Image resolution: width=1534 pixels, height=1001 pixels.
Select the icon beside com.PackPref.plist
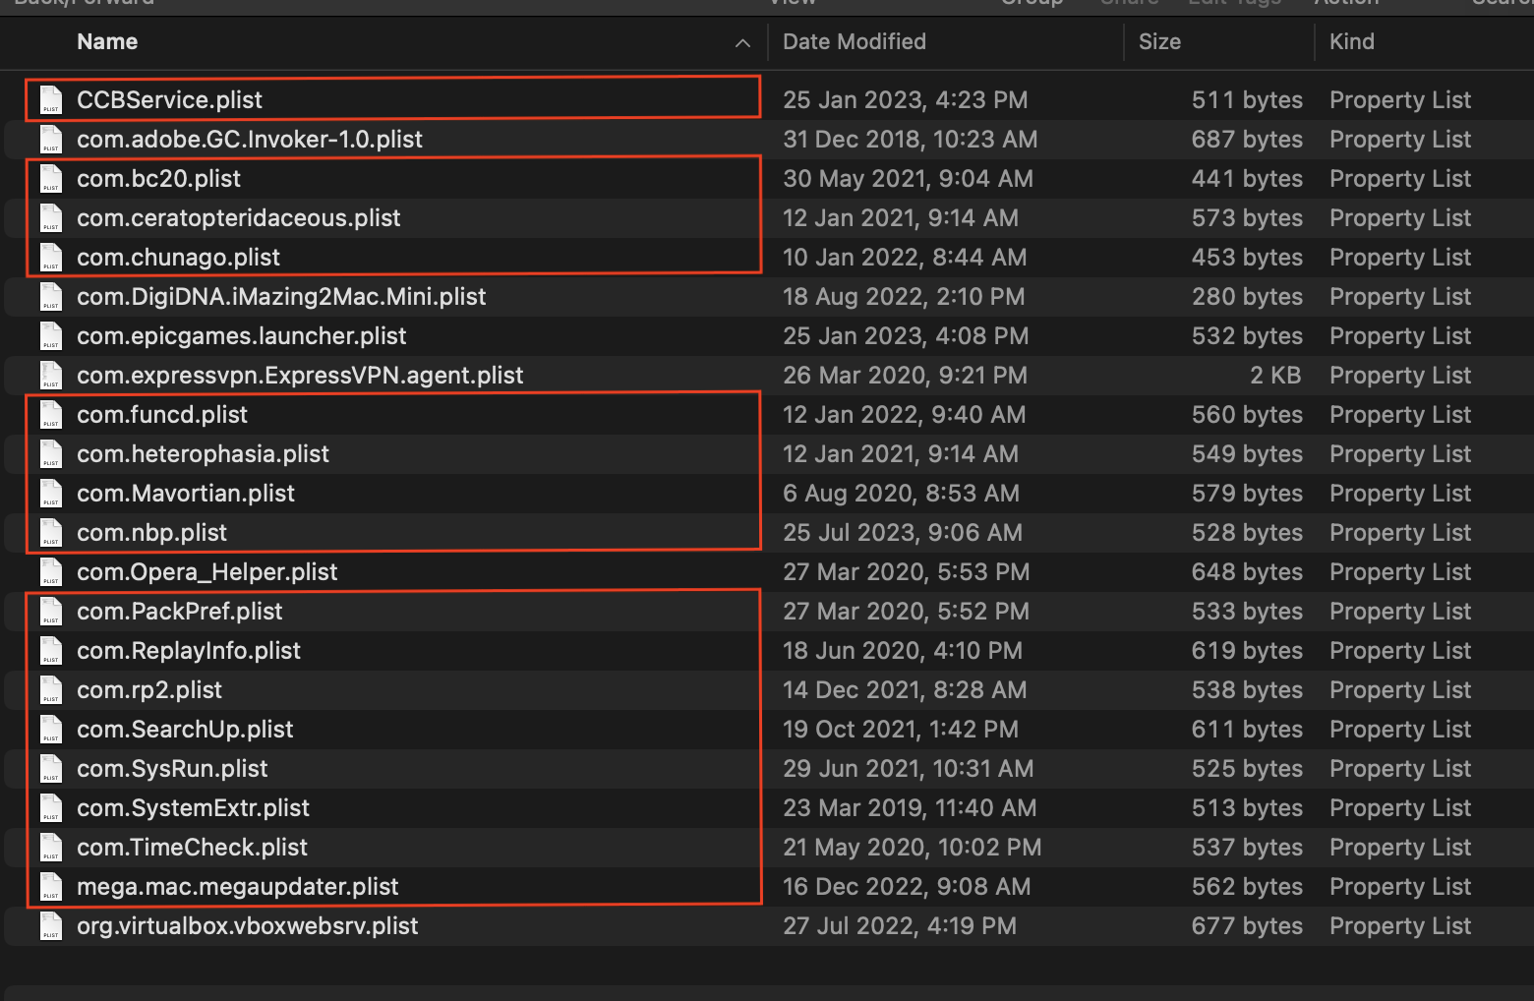(51, 611)
